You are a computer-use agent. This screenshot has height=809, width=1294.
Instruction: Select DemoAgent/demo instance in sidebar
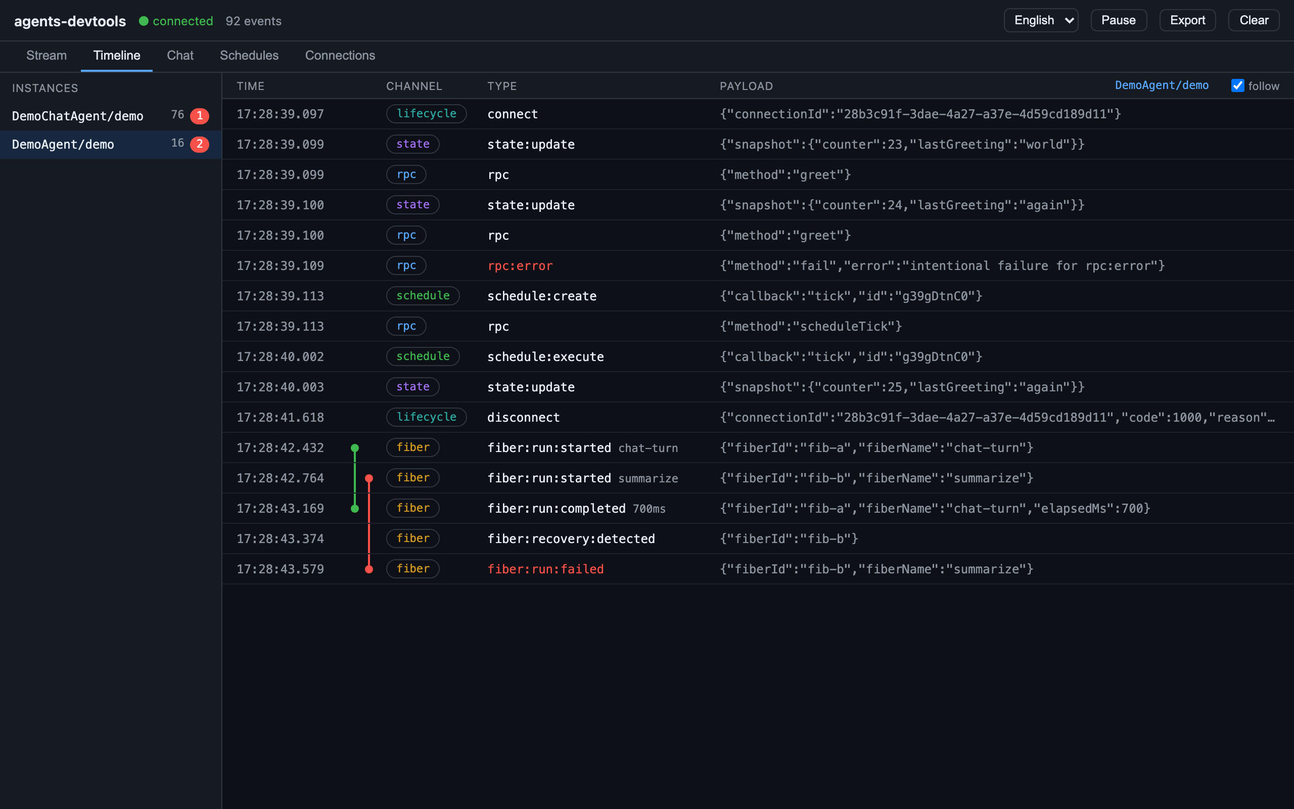[x=111, y=144]
